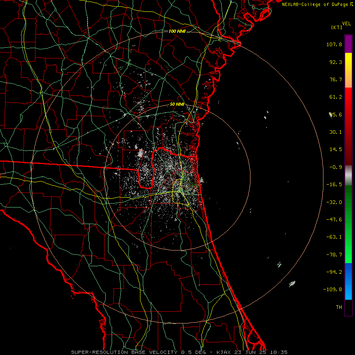Screen dimensions: 355x355
Task: Click the 30.1 velocity scale value
Action: [x=336, y=132]
